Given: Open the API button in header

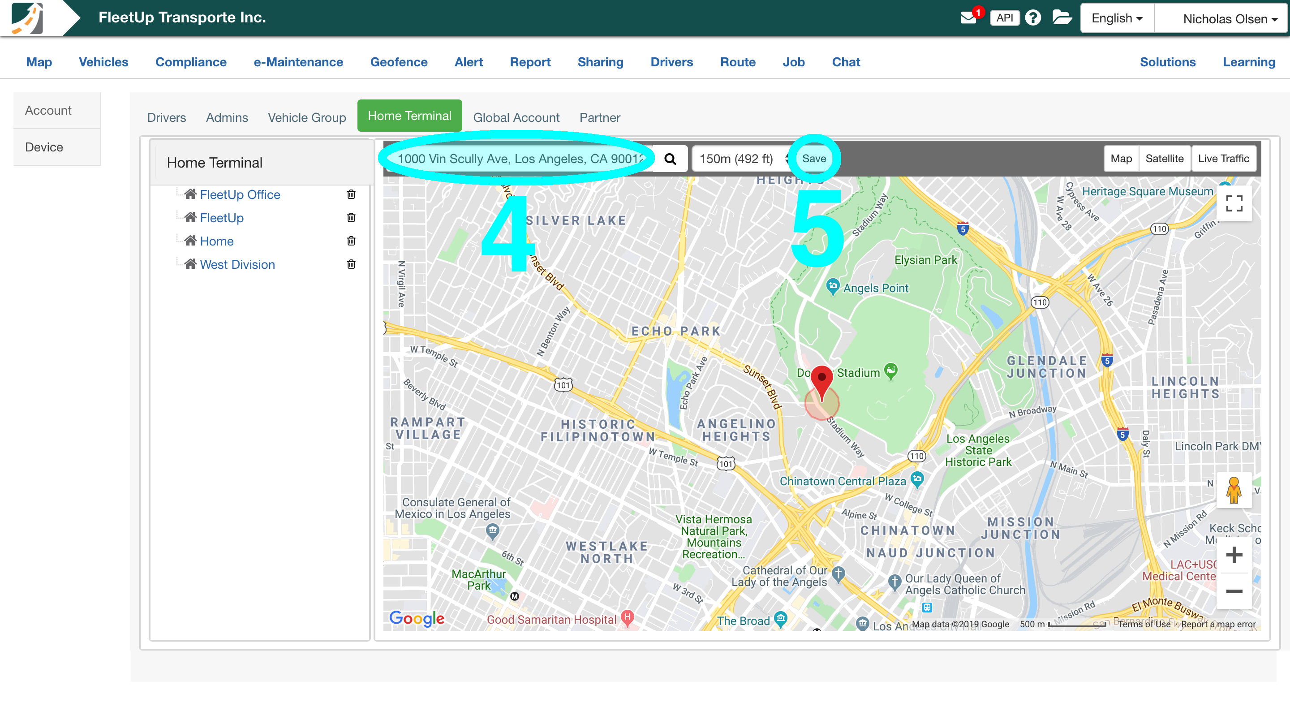Looking at the screenshot, I should pyautogui.click(x=1005, y=18).
